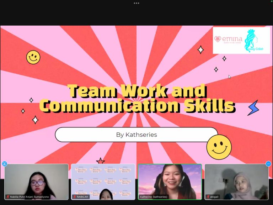Click the 'Team Work and' title text
This screenshot has width=273, height=205.
coord(138,91)
